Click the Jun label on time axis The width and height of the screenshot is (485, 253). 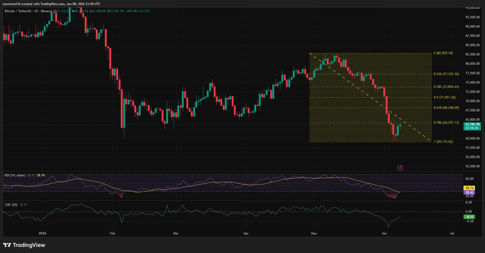coord(384,233)
